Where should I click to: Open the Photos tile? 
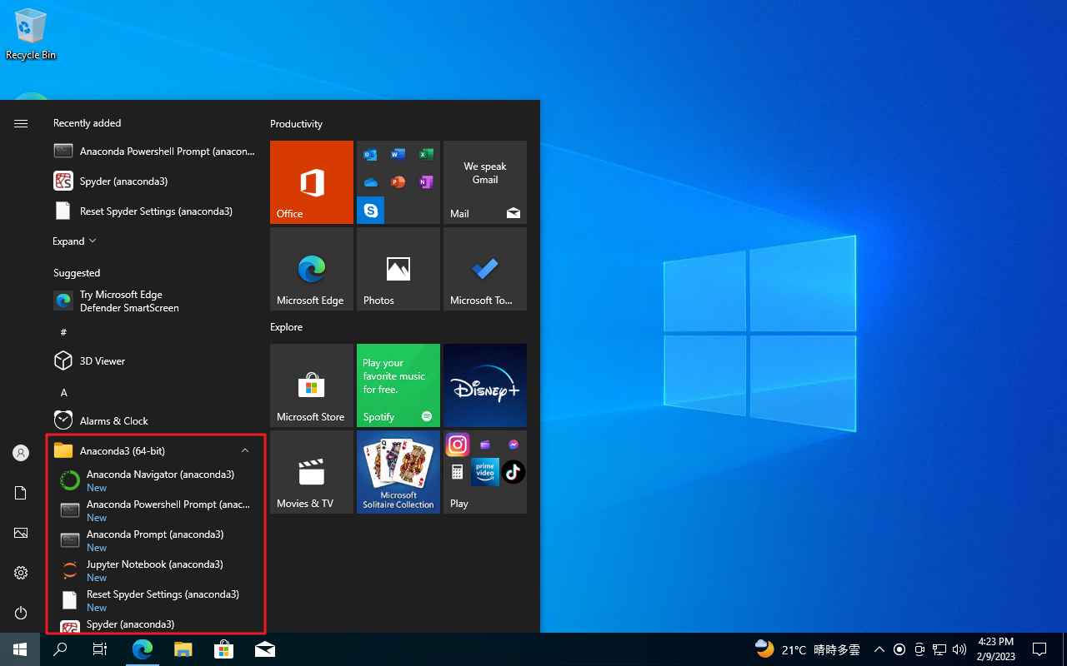click(398, 269)
